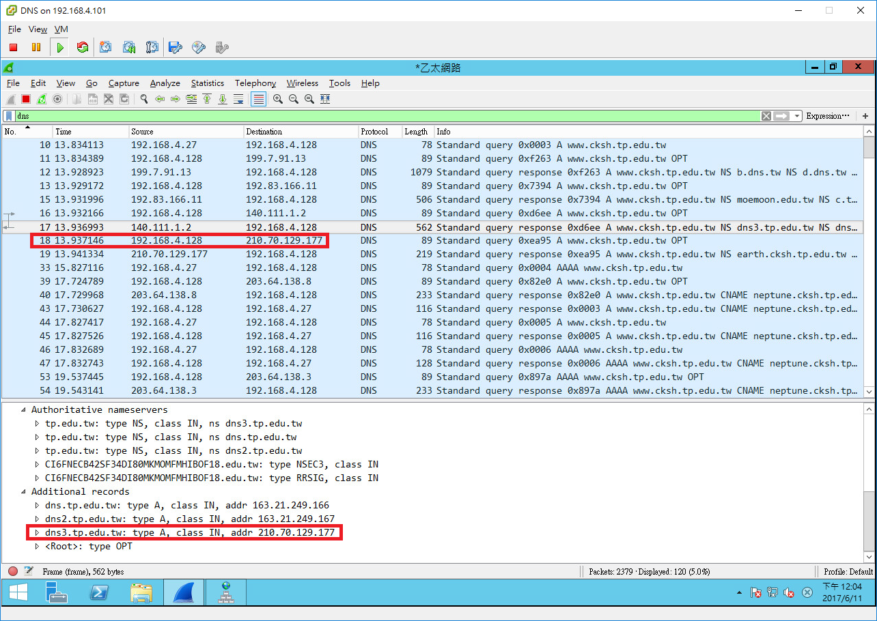Toggle packet list colorization
The width and height of the screenshot is (877, 621).
coord(258,99)
